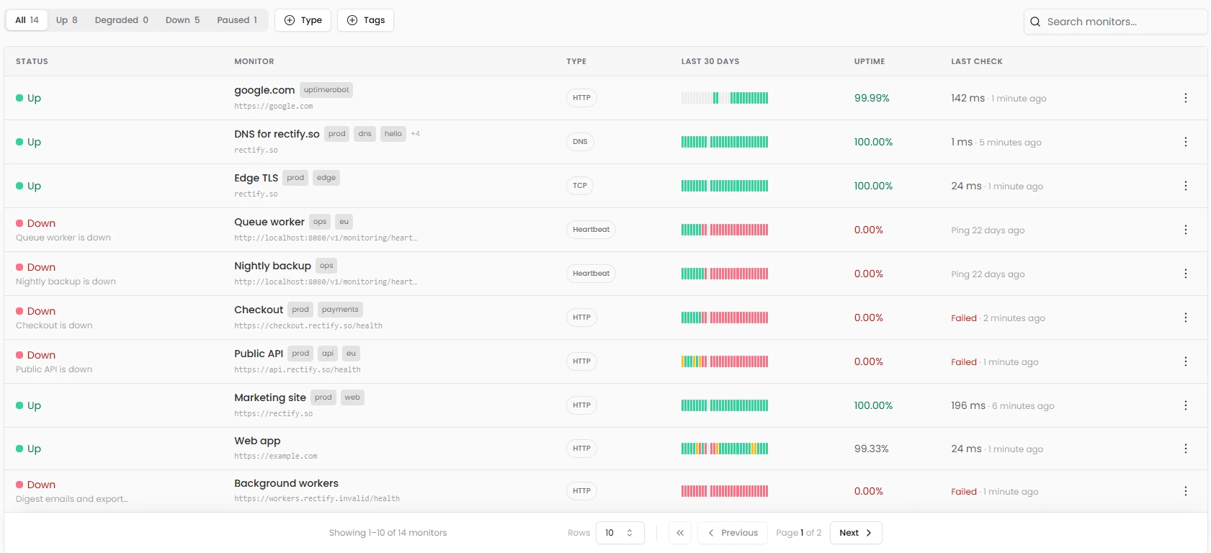Open the Checkout row actions menu

click(1185, 318)
